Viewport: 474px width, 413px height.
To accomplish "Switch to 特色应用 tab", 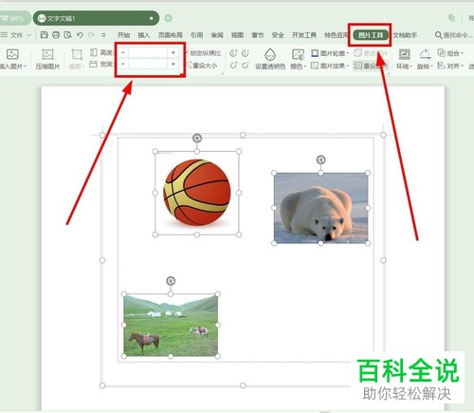I will coord(337,35).
